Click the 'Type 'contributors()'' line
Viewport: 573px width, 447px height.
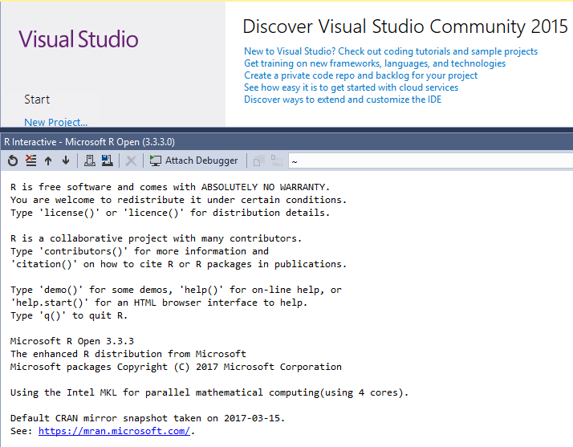[x=139, y=251]
